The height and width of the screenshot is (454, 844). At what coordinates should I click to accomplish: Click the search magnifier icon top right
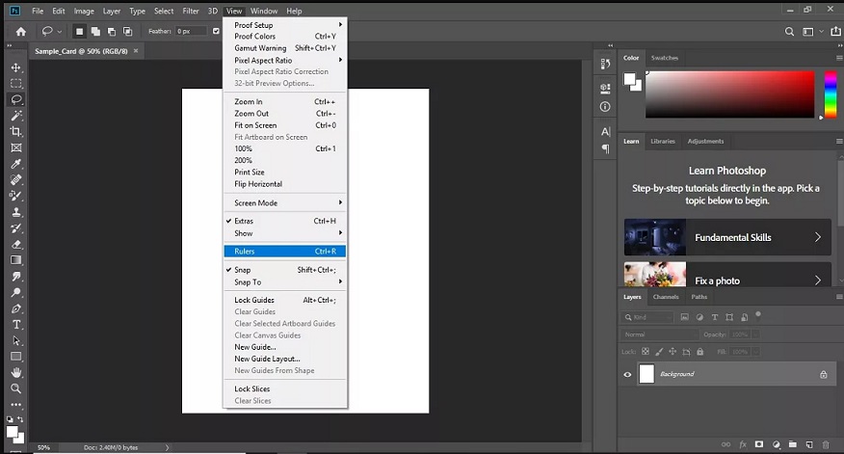coord(789,32)
